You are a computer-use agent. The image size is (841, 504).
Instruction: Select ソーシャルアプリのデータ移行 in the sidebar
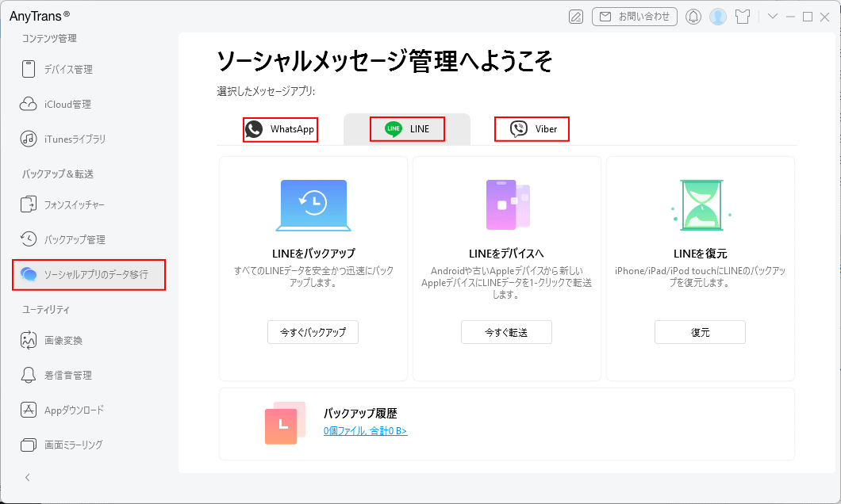pyautogui.click(x=89, y=275)
